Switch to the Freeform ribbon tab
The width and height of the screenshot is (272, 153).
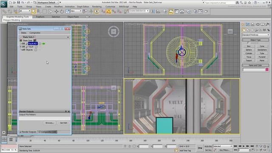pyautogui.click(x=40, y=17)
